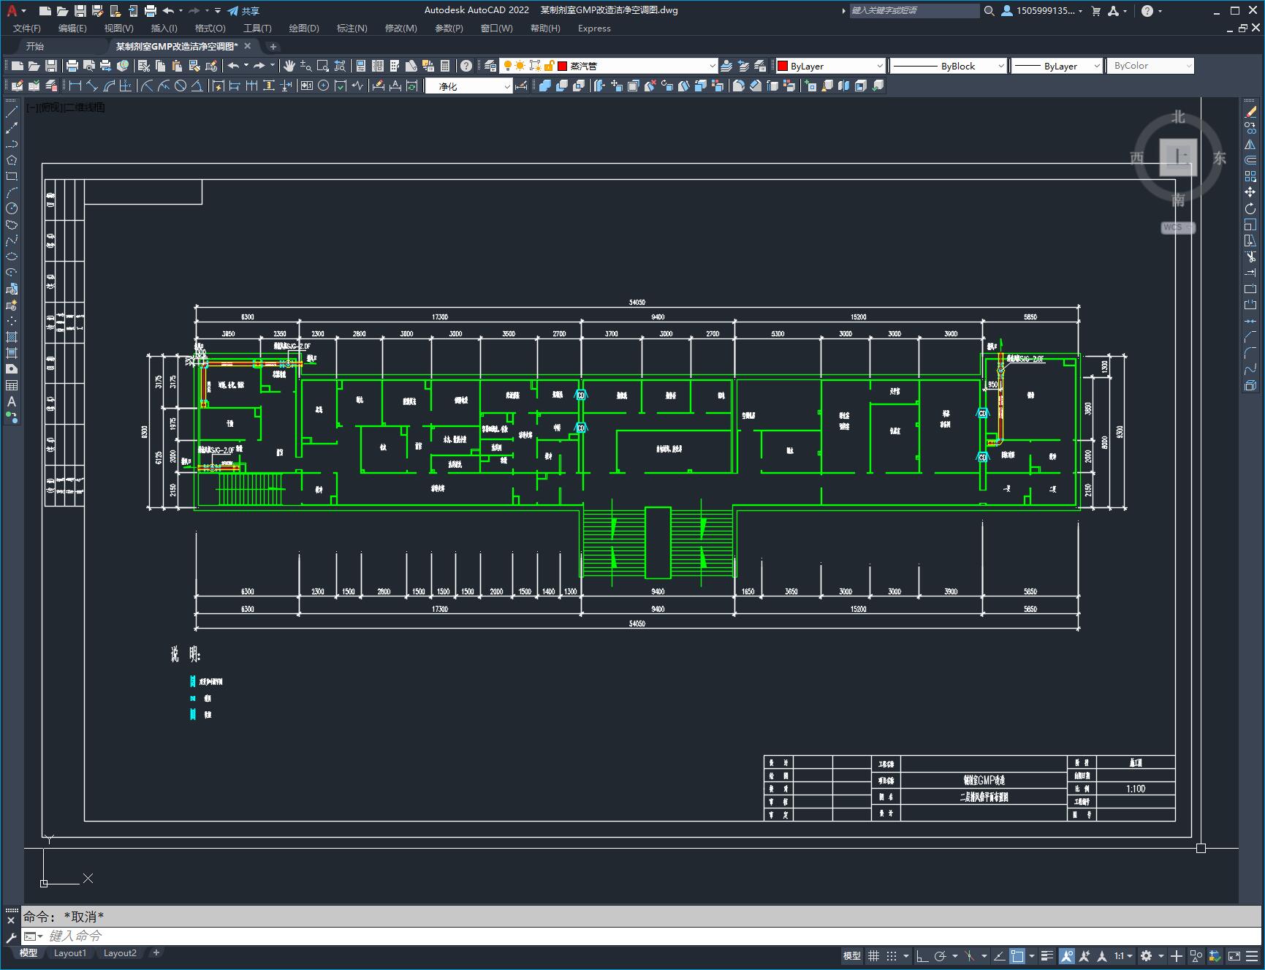Select the Polygon draw tool
Viewport: 1265px width, 970px height.
pyautogui.click(x=12, y=160)
